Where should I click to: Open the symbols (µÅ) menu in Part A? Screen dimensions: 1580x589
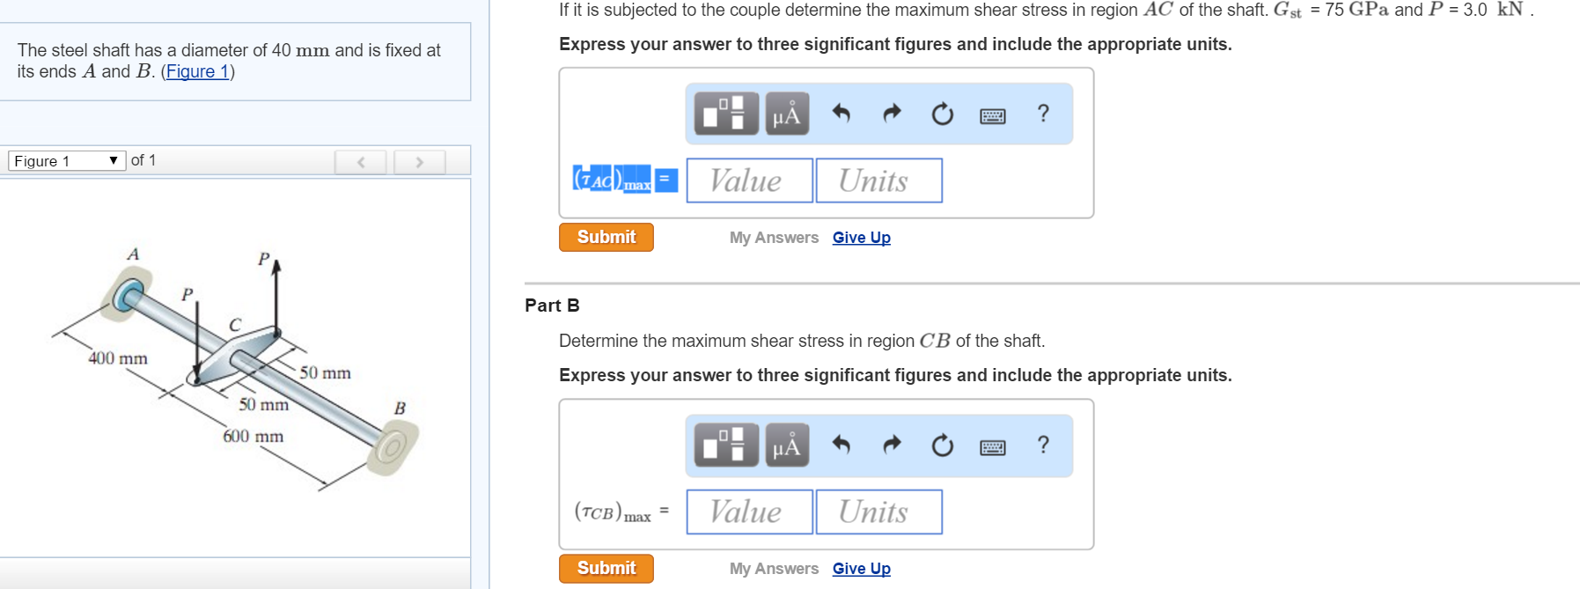click(x=787, y=114)
